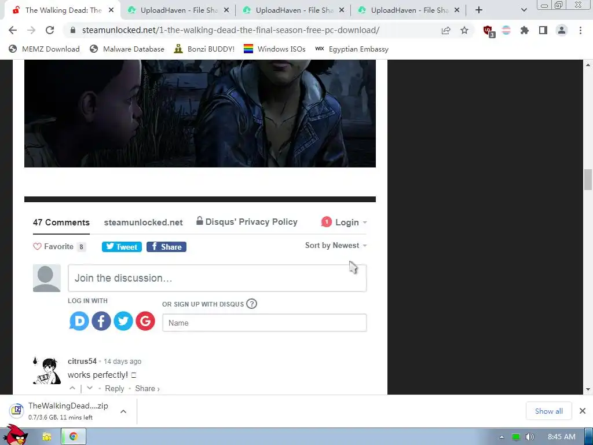The image size is (593, 445).
Task: Log in with Disqus icon
Action: [x=79, y=321]
